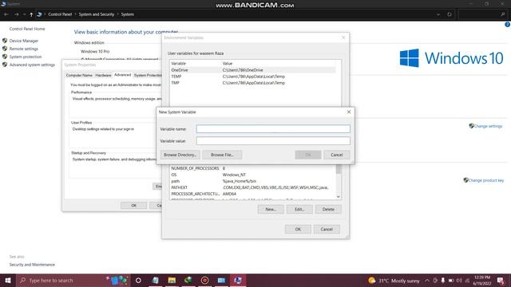511x287 pixels.
Task: Open Remote settings link
Action: click(23, 49)
